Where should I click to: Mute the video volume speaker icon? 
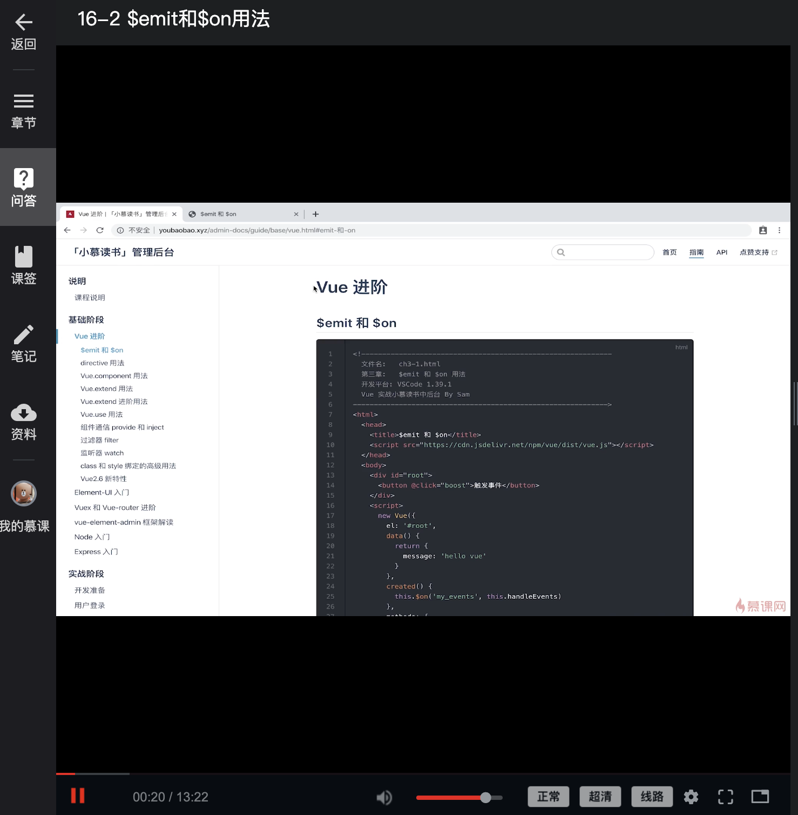pyautogui.click(x=384, y=797)
